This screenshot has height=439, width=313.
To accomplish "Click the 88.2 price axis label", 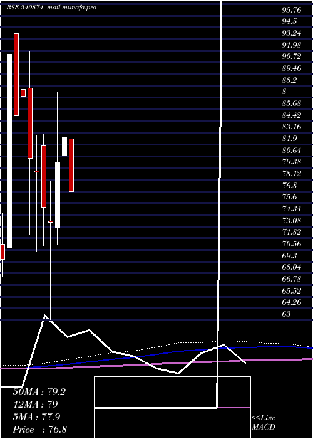I will tap(289, 80).
